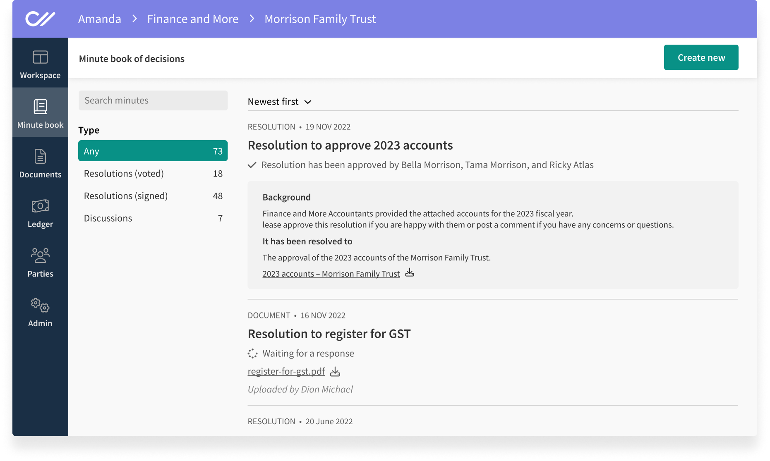Go to Finance and More breadcrumb
Viewport: 770px width, 461px height.
(193, 19)
